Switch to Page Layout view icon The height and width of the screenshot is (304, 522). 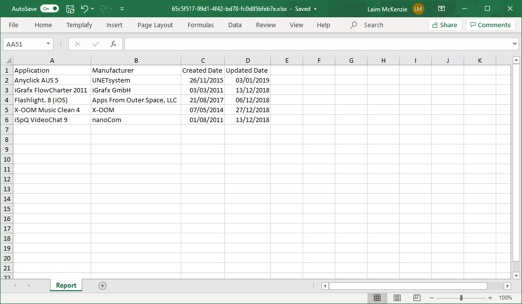[397, 298]
